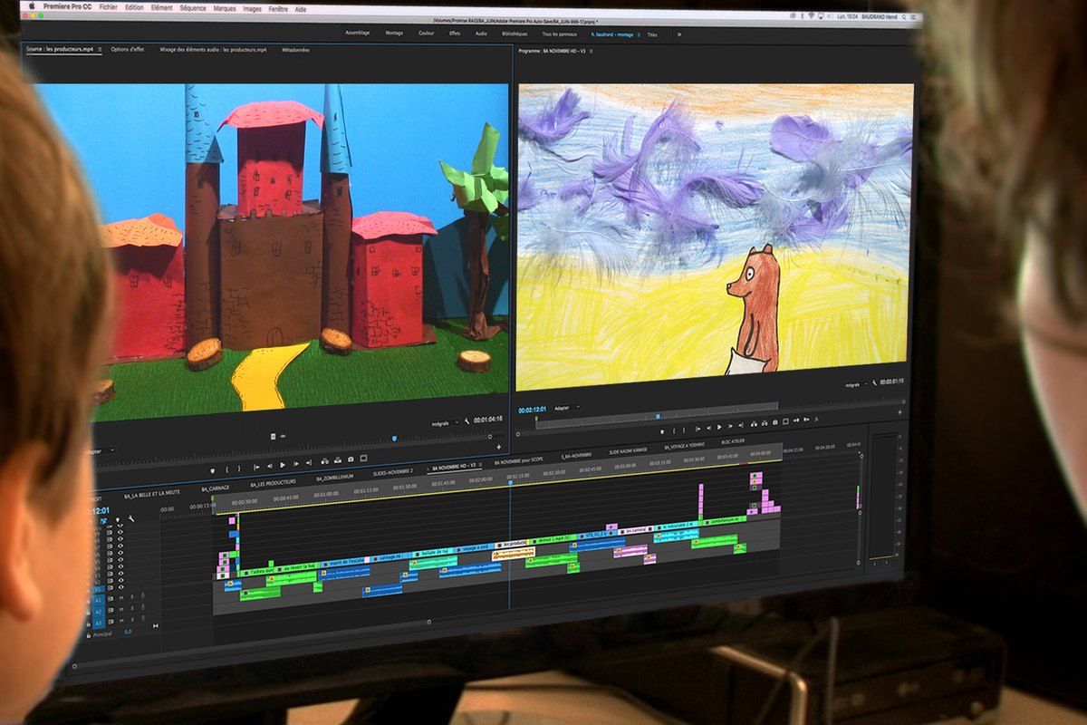Go to In point in Source monitor

click(256, 468)
